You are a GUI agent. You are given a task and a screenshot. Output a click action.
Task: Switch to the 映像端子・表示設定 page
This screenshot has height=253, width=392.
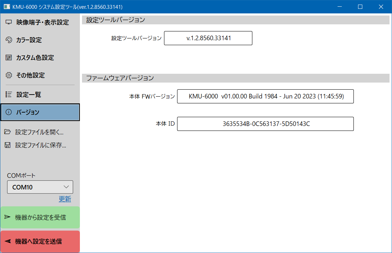pos(42,23)
